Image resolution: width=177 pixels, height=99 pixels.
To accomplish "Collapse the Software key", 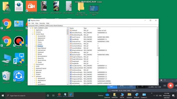I will click(33, 76).
